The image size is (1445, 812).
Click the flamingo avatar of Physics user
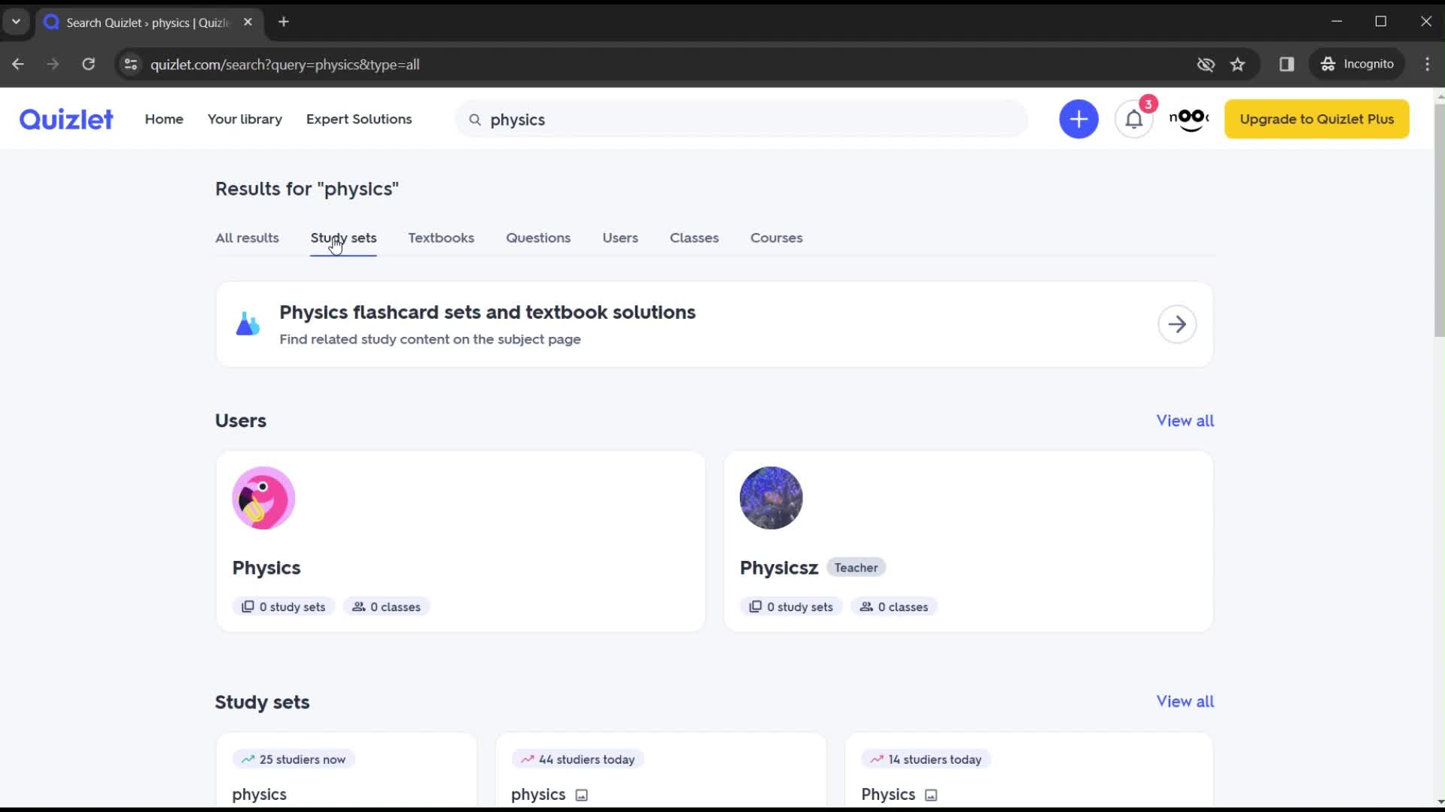point(263,498)
